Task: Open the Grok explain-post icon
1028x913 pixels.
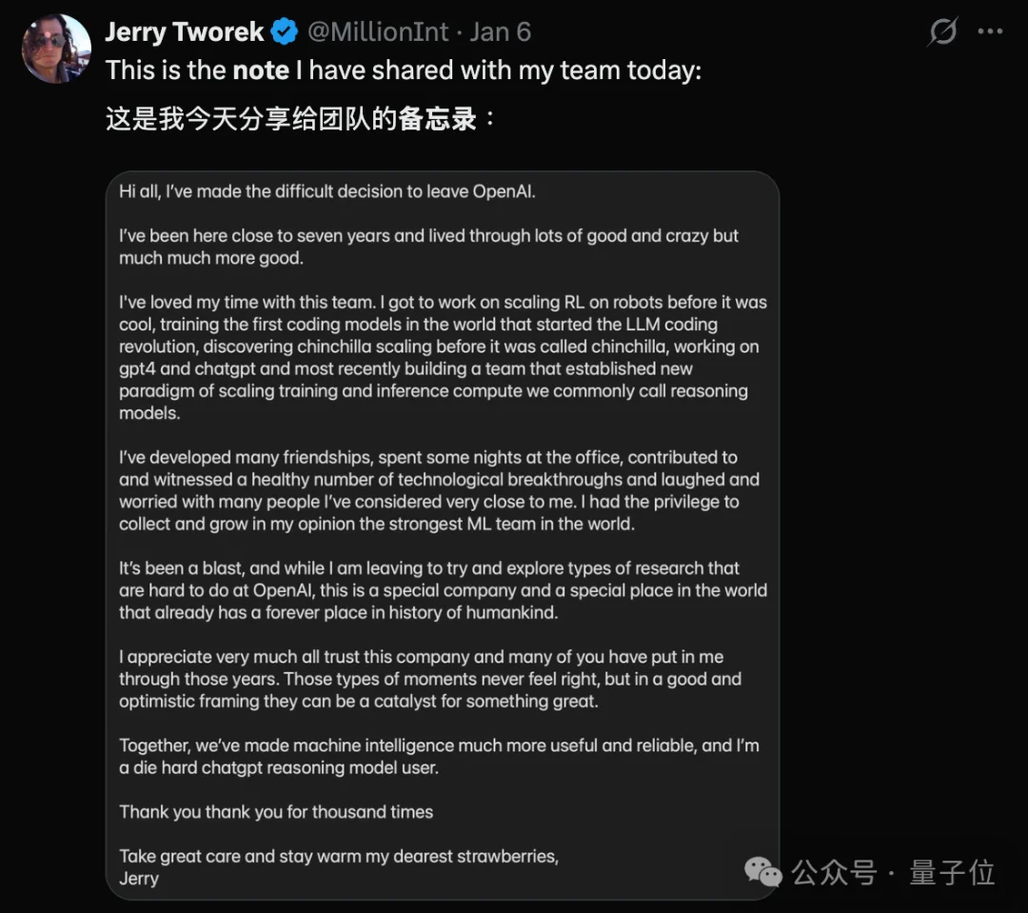Action: coord(942,32)
